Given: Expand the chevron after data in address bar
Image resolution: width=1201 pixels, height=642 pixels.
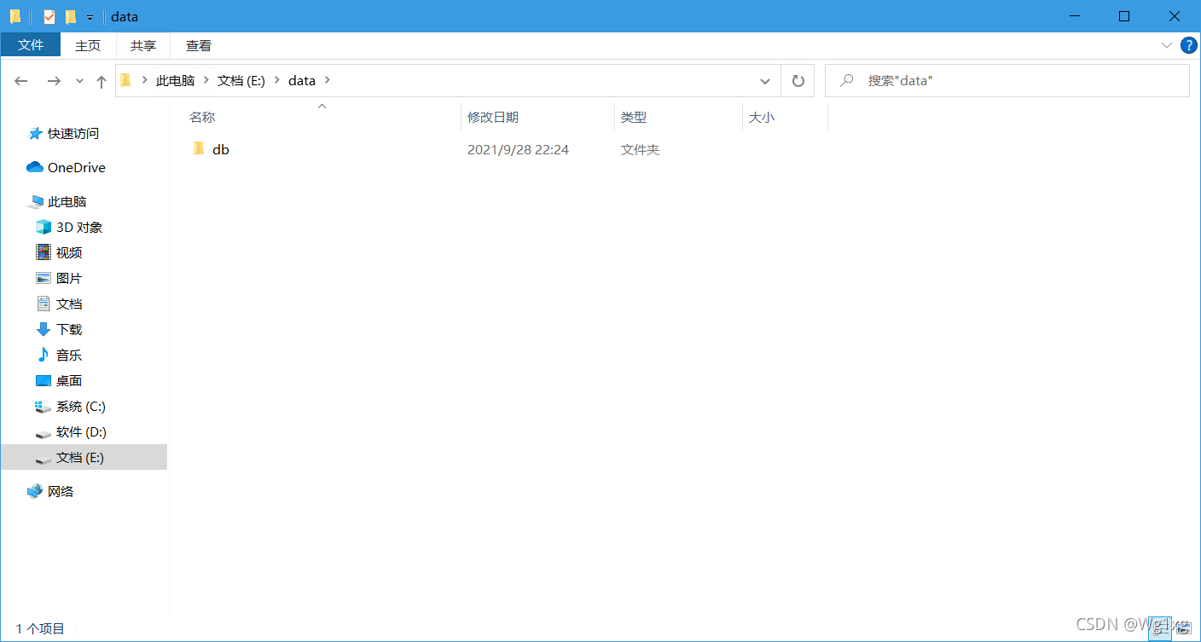Looking at the screenshot, I should pyautogui.click(x=328, y=80).
